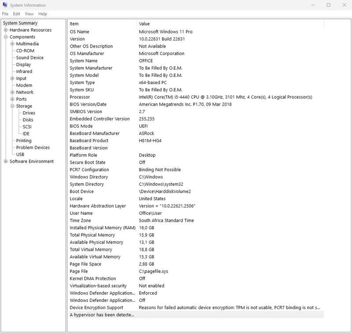Collapse the Storage category

[x=12, y=106]
